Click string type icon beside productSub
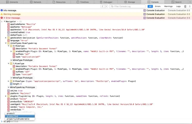192x124 pixels. coord(8,101)
